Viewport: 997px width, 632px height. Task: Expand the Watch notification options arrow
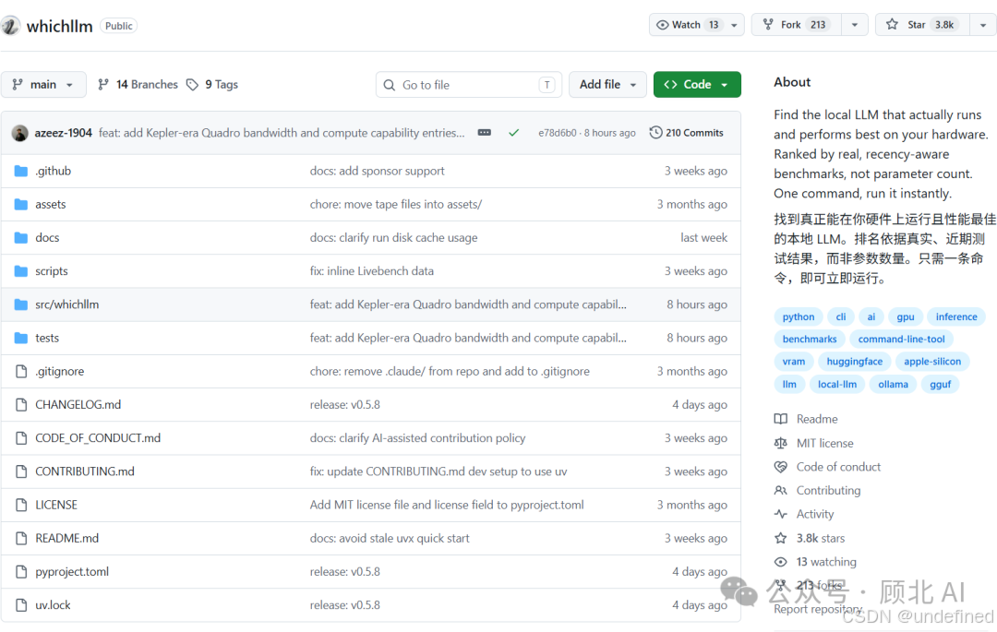click(x=735, y=25)
